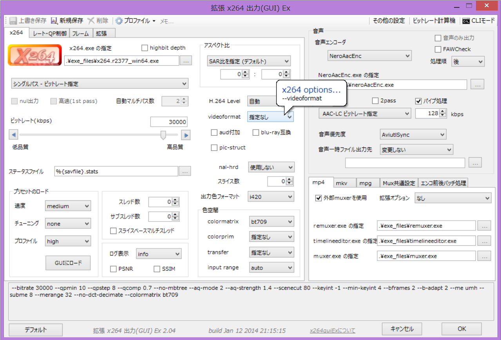Switch to the mkv tab
The width and height of the screenshot is (501, 340).
click(344, 183)
